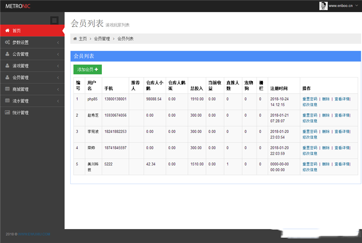The width and height of the screenshot is (362, 243).
Task: Click 重置密码 for user php85
Action: point(310,99)
